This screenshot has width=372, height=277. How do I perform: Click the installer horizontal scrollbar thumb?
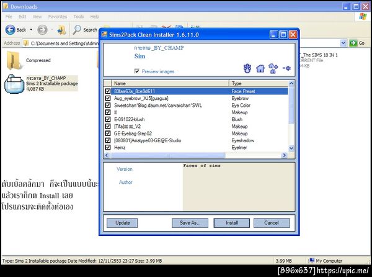point(167,155)
